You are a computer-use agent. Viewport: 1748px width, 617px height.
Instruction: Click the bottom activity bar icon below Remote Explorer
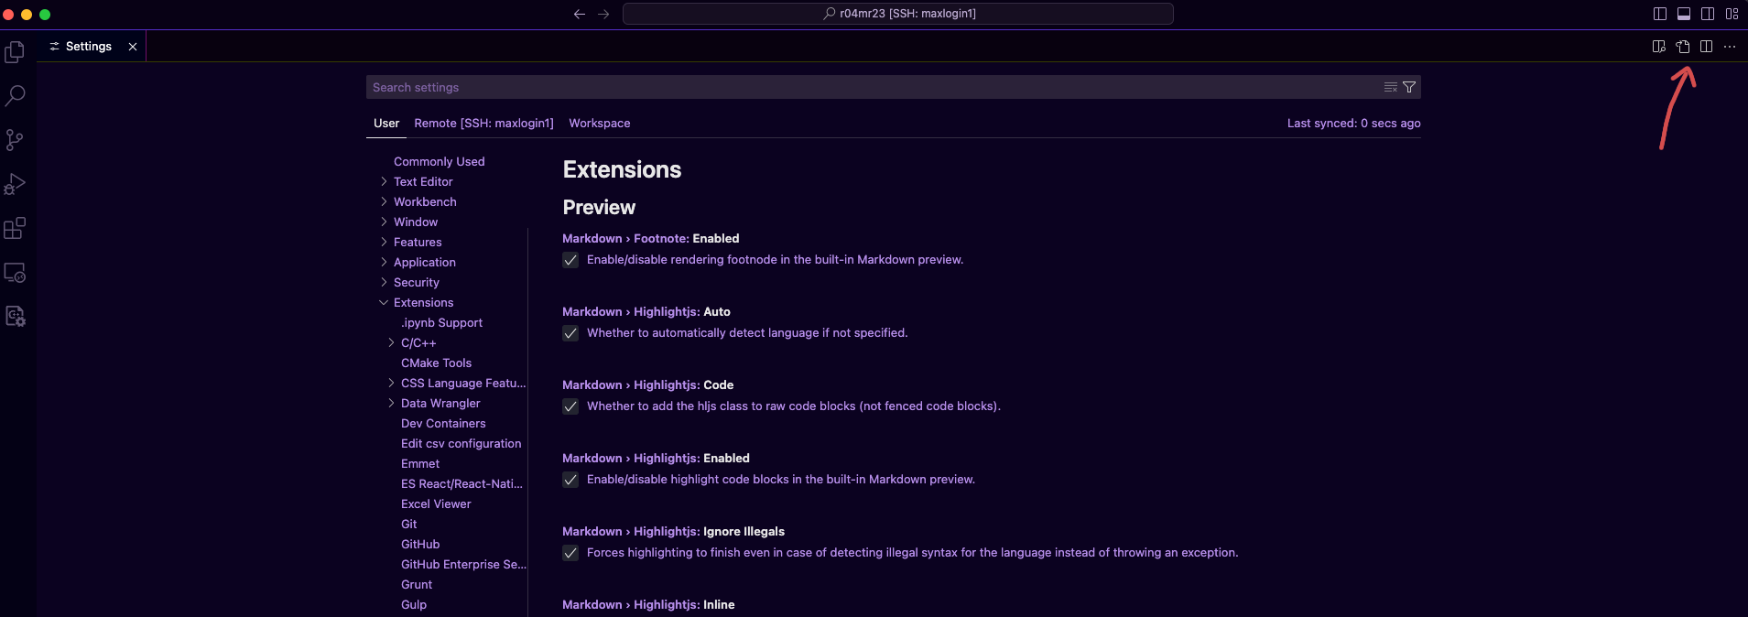(15, 317)
